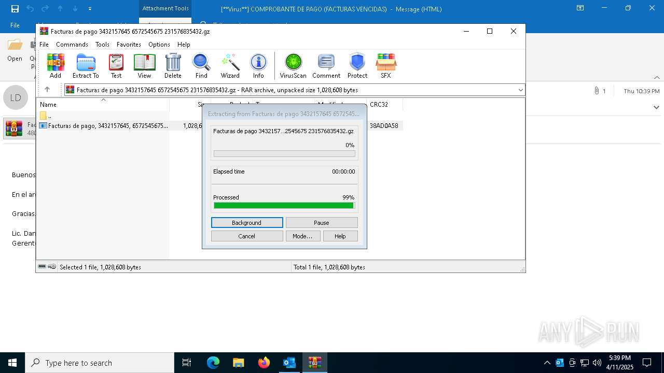Image resolution: width=664 pixels, height=373 pixels.
Task: Click the Extract To toolbar icon
Action: coord(86,66)
